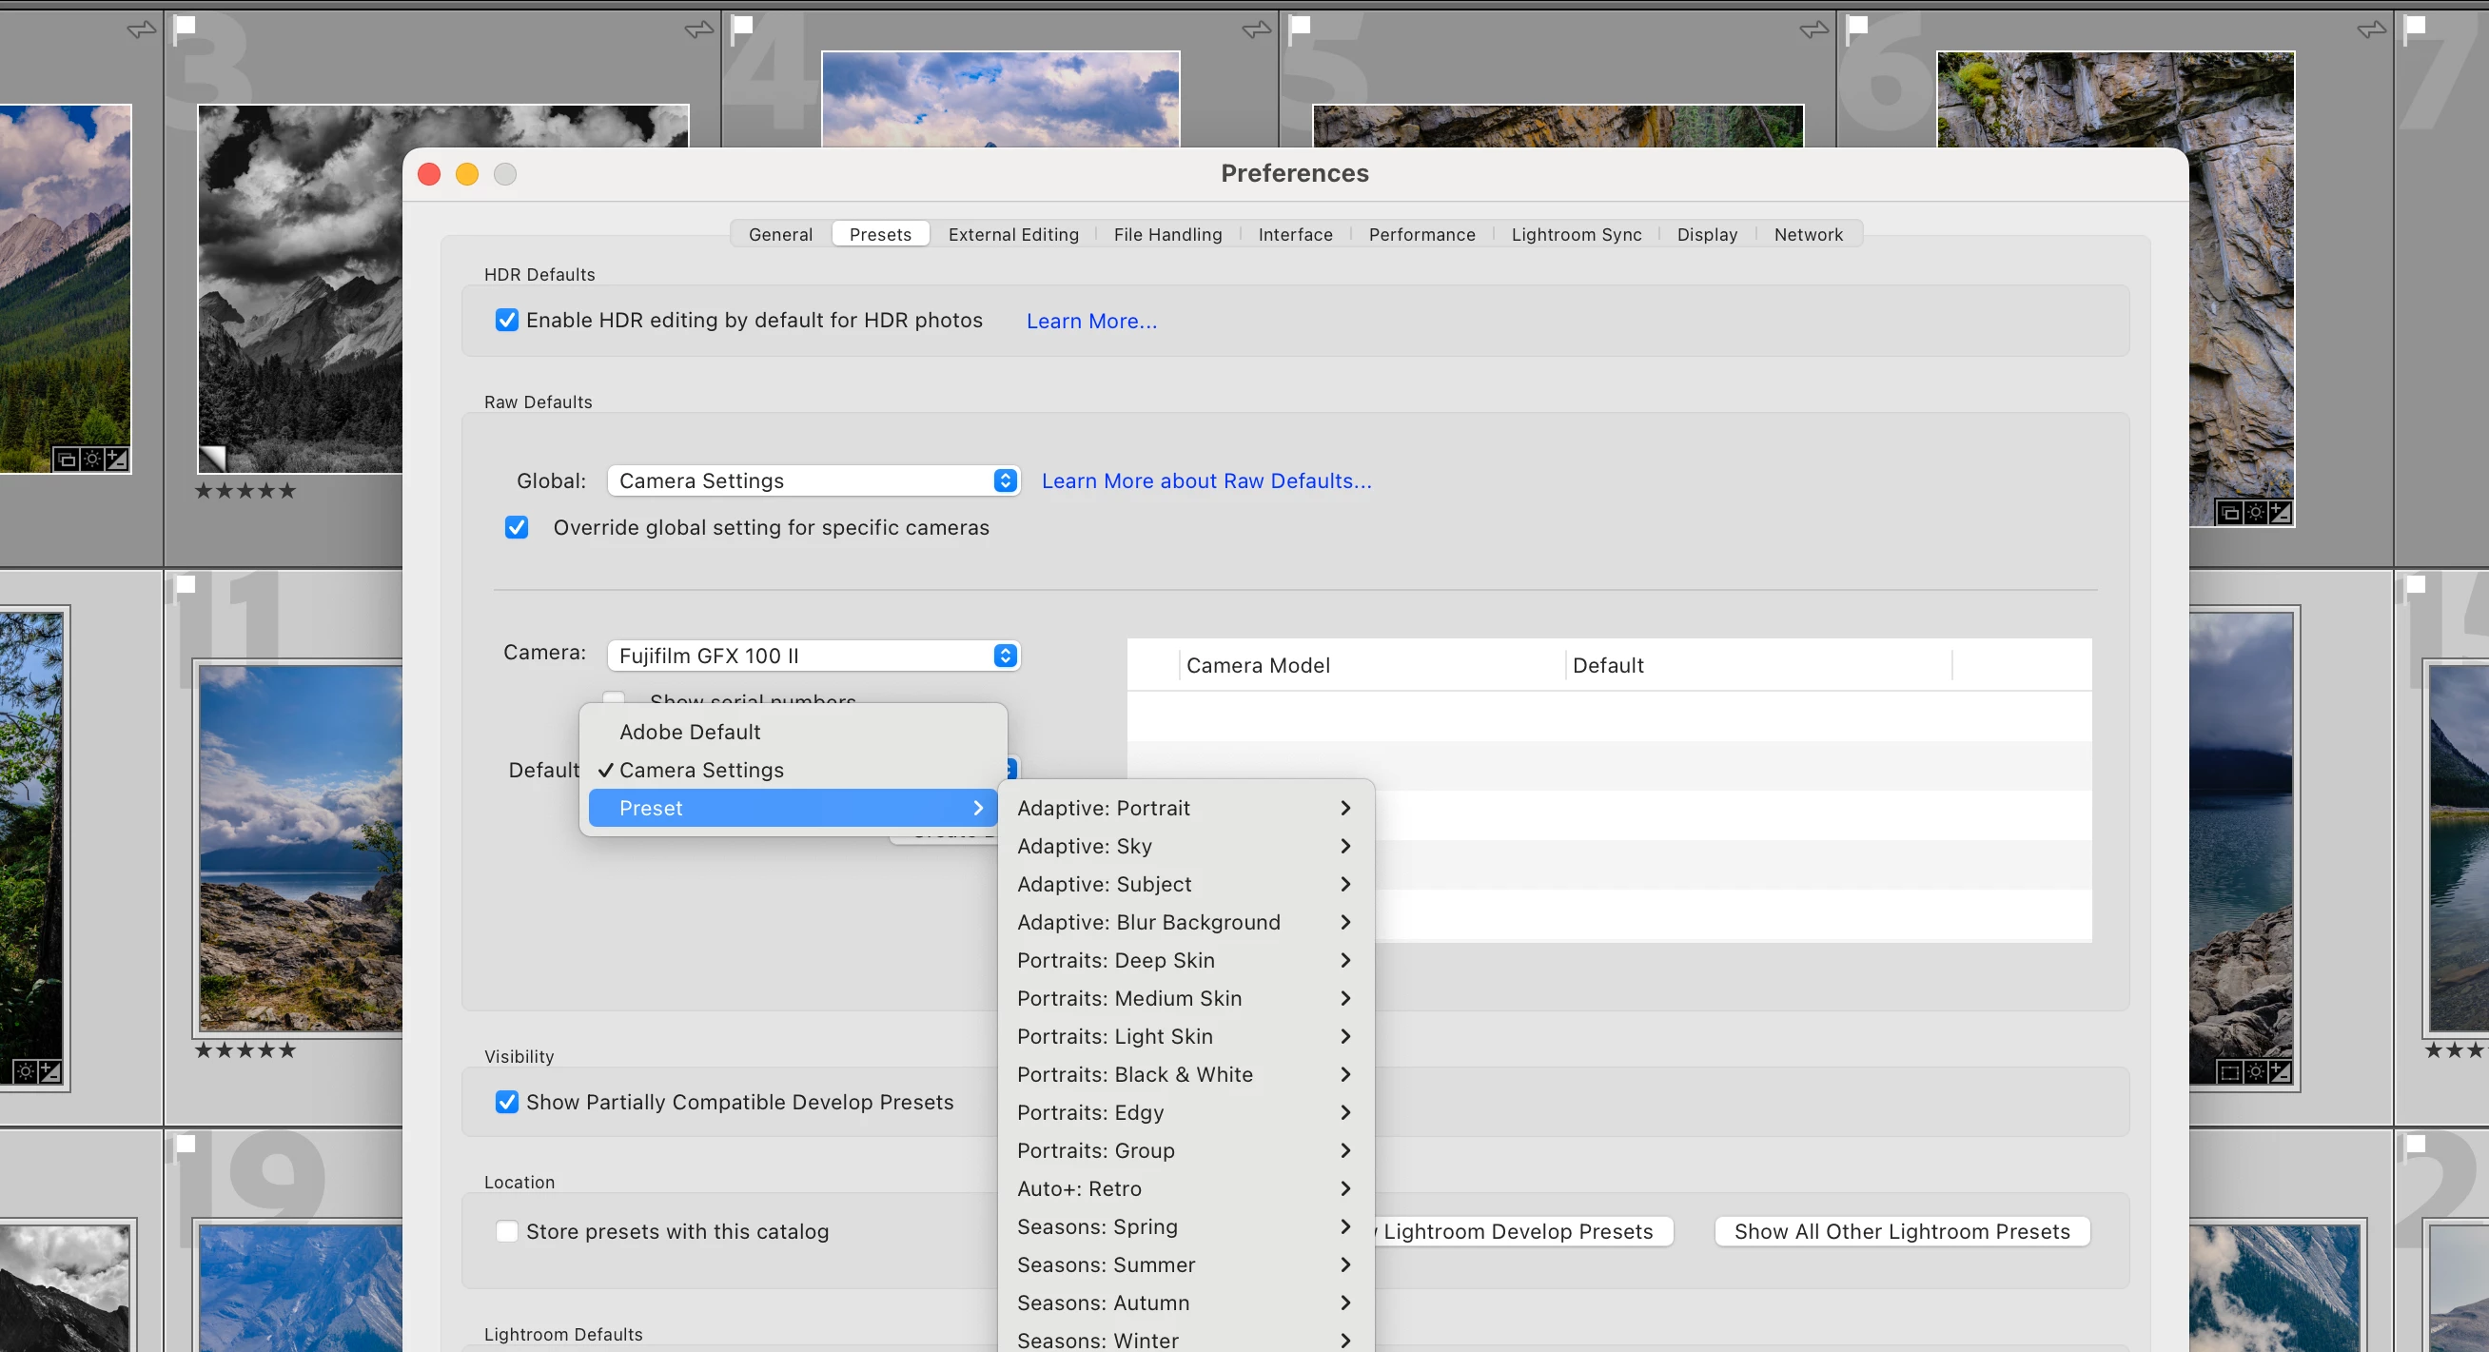
Task: Switch to the External Editing tab
Action: point(1012,234)
